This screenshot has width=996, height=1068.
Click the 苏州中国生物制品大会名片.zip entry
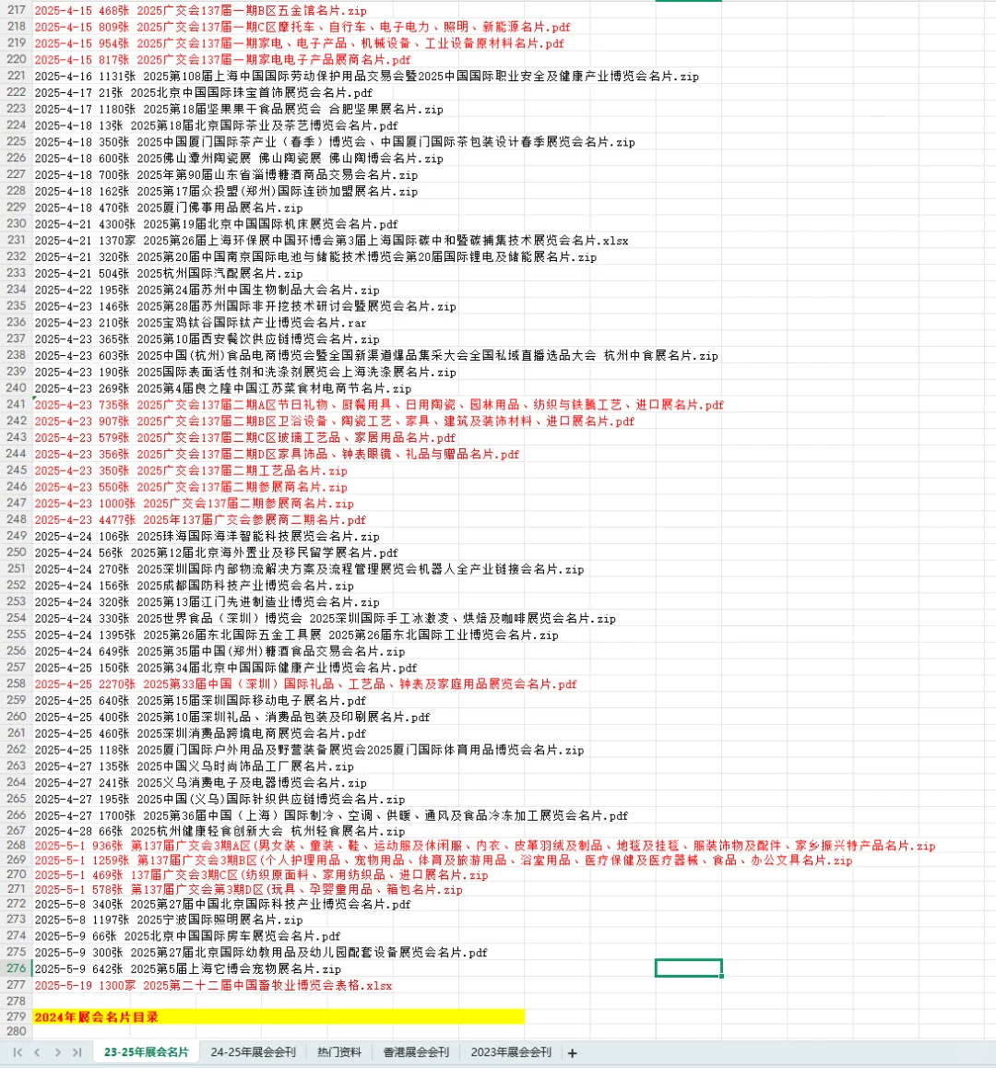pyautogui.click(x=207, y=291)
